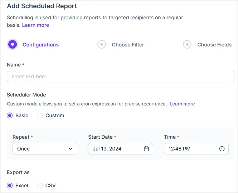Image resolution: width=238 pixels, height=193 pixels.
Task: Click the Add Scheduled Report heading
Action: (x=42, y=6)
